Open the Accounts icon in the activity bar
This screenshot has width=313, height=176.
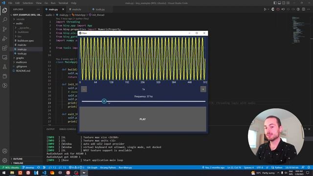coord(4,151)
